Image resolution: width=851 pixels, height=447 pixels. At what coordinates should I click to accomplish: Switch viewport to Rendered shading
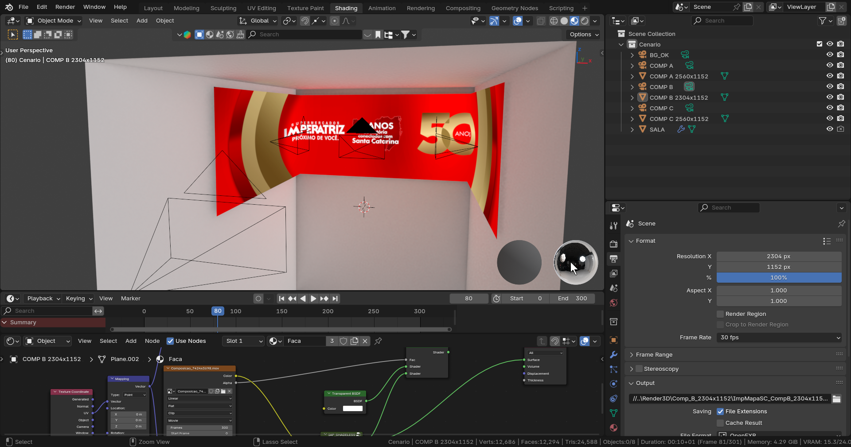point(585,21)
